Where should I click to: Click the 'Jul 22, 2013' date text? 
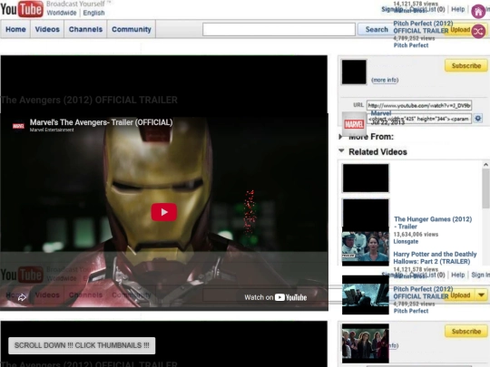coord(387,121)
